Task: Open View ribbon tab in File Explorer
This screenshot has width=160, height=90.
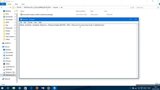Action: coord(23,4)
